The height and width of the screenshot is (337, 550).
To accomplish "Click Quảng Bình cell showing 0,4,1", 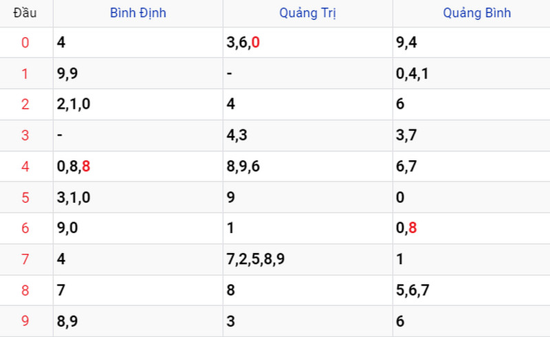I will click(x=413, y=74).
